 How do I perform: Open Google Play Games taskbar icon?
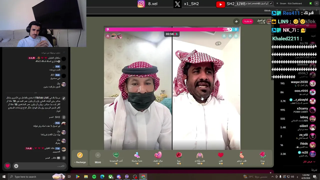77,177
